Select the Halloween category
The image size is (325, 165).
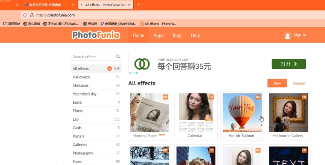click(81, 77)
